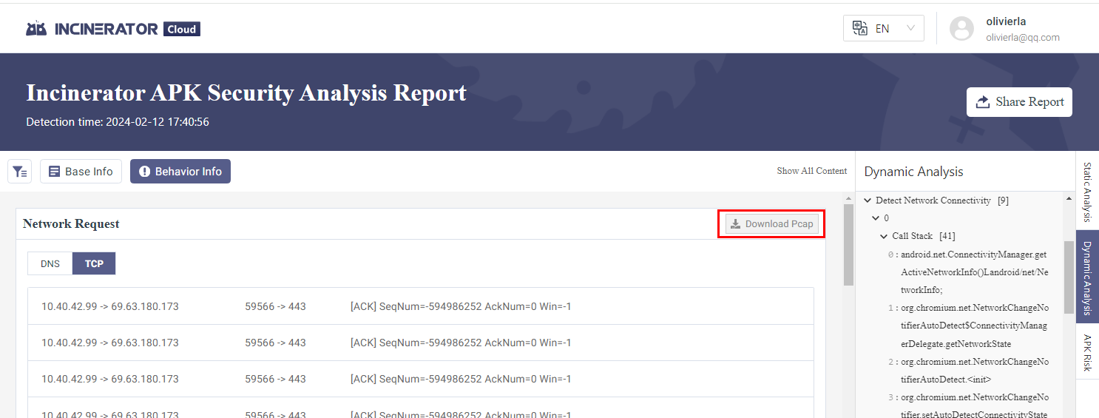Click the Security Analysis Report title
This screenshot has height=418, width=1099.
246,92
